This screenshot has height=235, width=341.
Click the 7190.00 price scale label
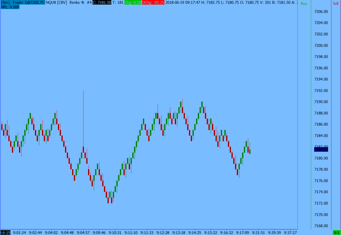pos(321,102)
